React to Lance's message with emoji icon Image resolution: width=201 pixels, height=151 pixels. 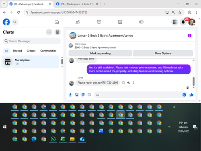[123, 83]
